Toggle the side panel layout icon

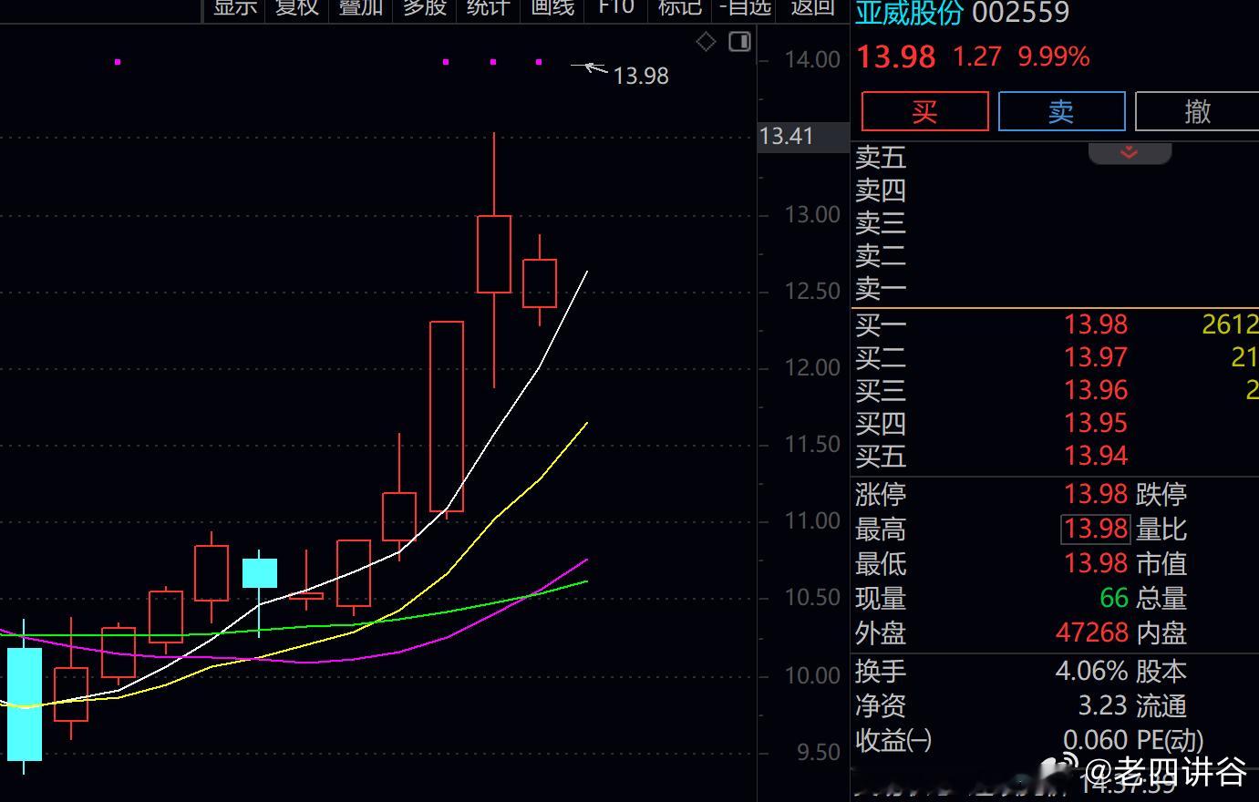click(739, 41)
